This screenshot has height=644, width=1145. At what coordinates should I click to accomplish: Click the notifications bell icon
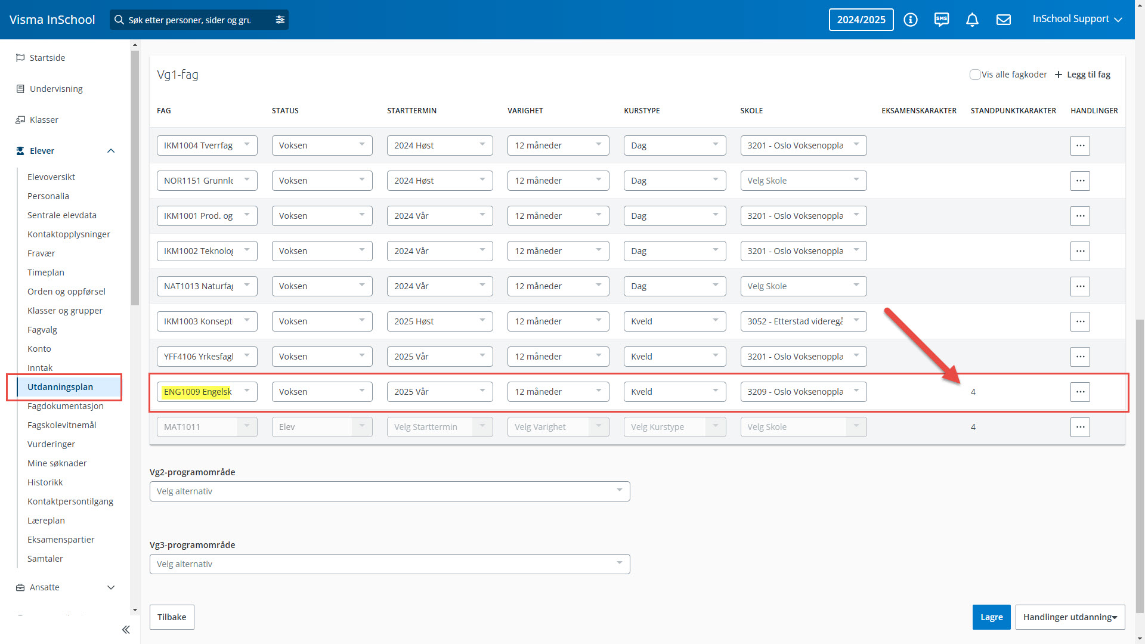pos(972,20)
